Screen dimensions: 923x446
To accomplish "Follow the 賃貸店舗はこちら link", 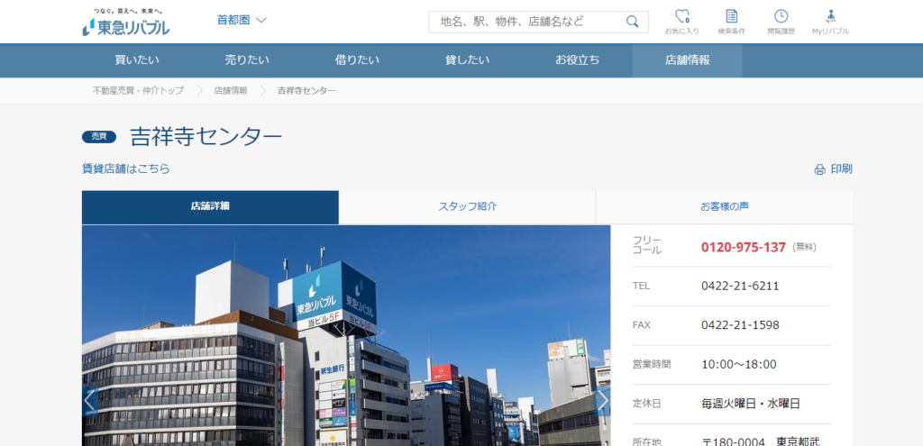I will click(x=125, y=168).
